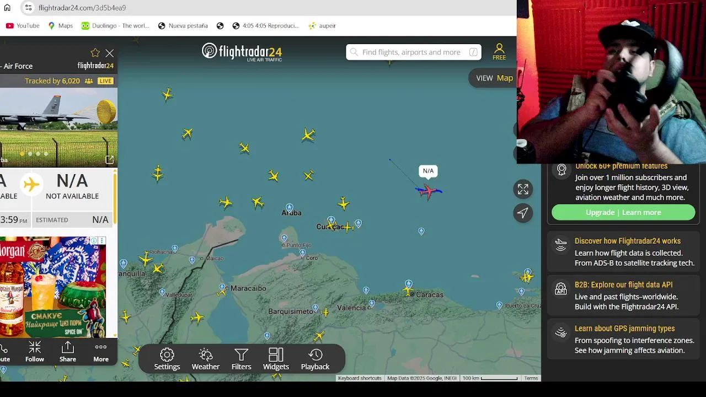Open the Filters panel
This screenshot has height=397, width=706.
pyautogui.click(x=241, y=359)
